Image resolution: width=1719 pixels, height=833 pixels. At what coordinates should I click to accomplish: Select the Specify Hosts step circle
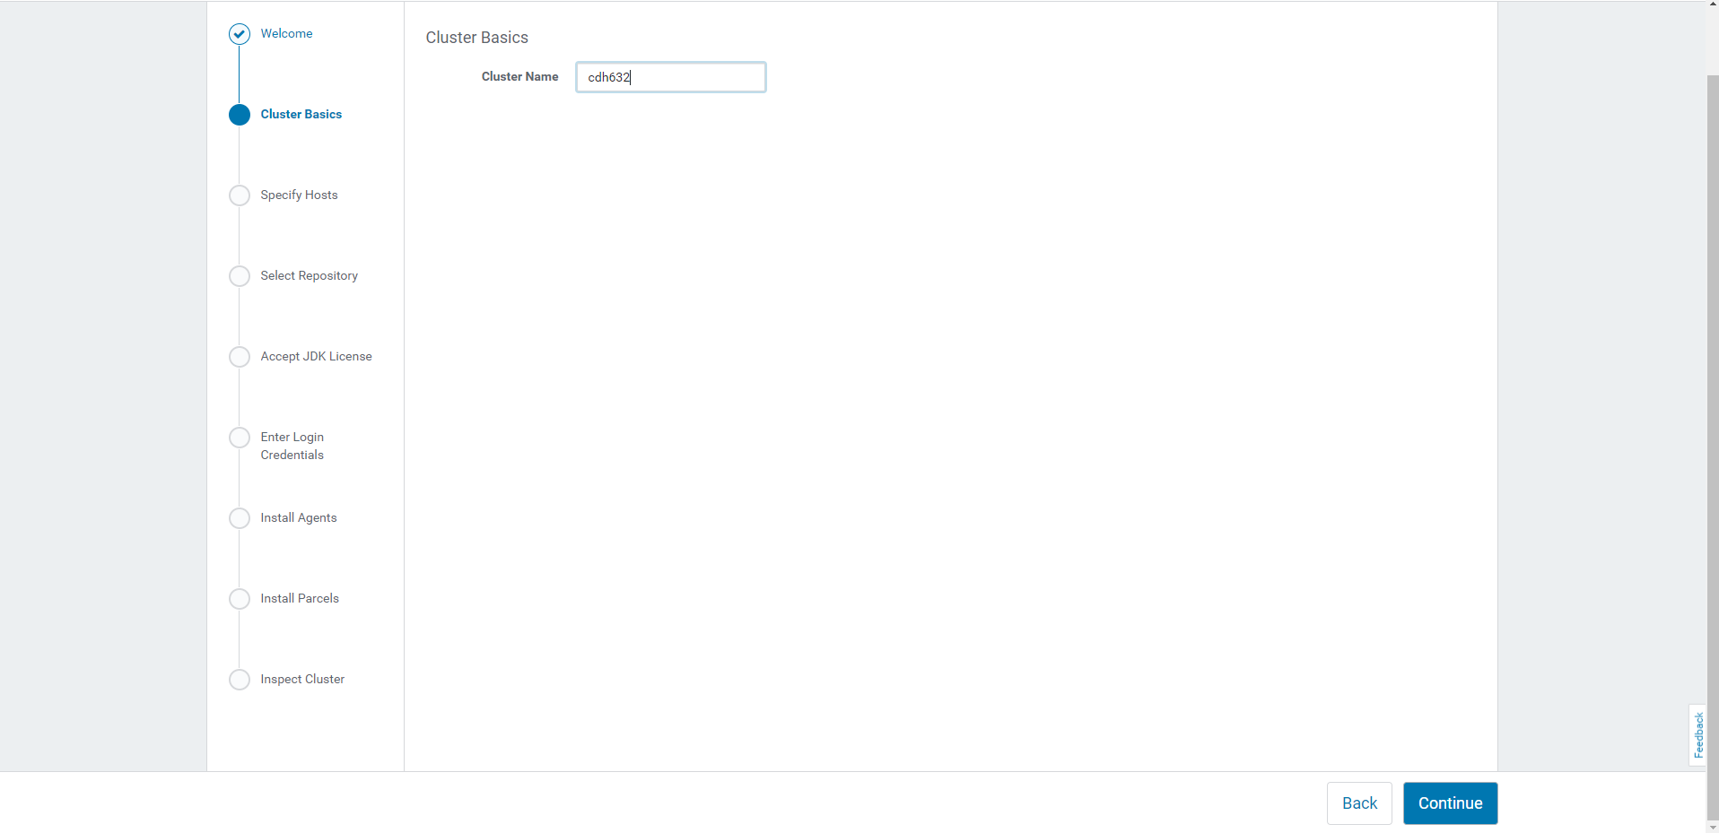pyautogui.click(x=239, y=195)
